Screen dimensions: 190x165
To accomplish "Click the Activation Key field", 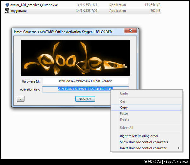I will (85, 89).
